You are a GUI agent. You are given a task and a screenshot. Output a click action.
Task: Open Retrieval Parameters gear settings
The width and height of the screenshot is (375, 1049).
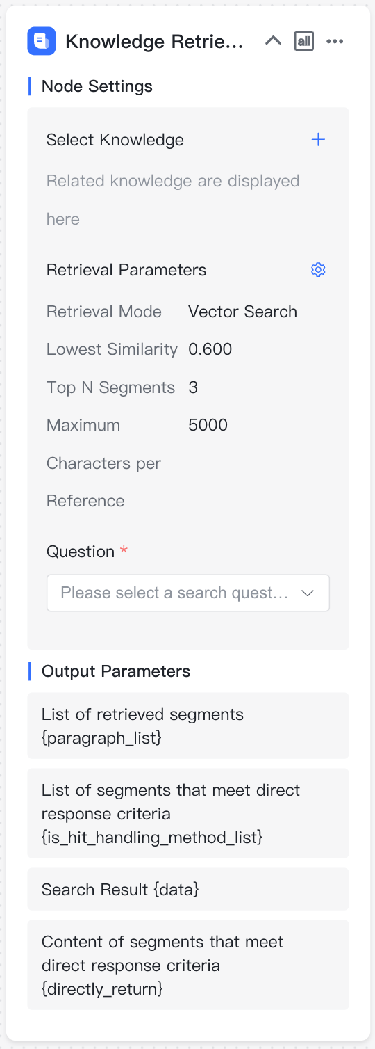(318, 270)
